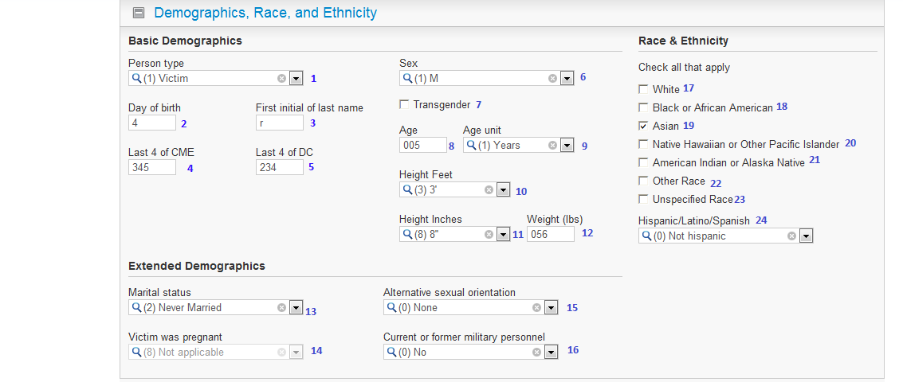
Task: Click the Demographics, Race, and Ethnicity heading
Action: [265, 13]
